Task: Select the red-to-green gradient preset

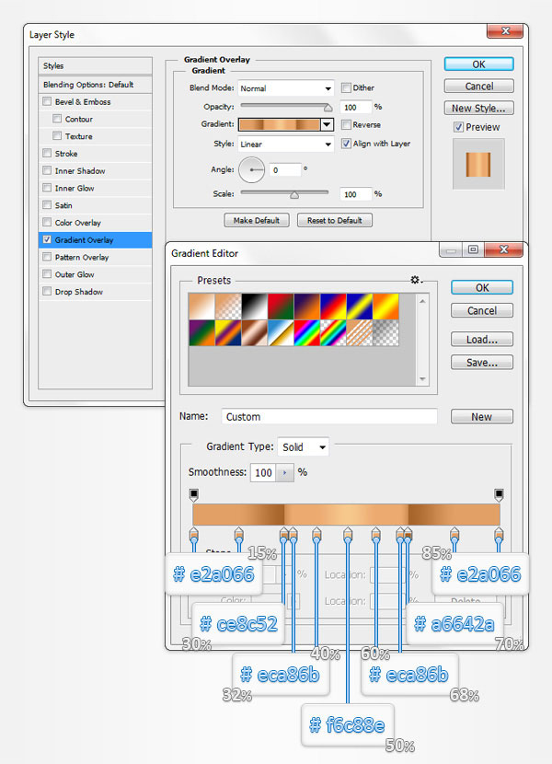Action: (x=281, y=307)
